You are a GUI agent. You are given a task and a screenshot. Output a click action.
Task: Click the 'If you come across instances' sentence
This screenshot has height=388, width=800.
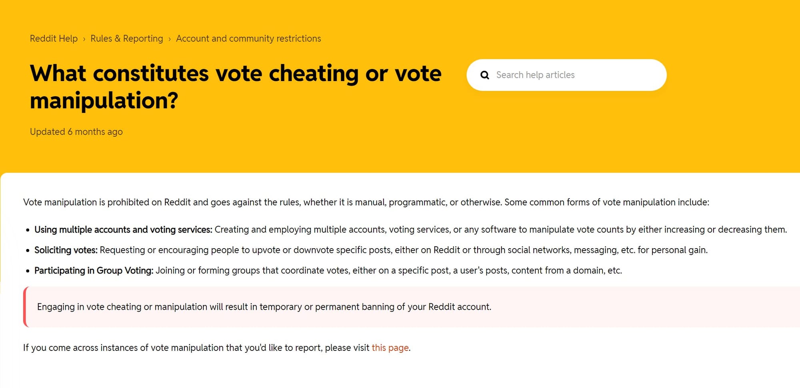click(196, 348)
